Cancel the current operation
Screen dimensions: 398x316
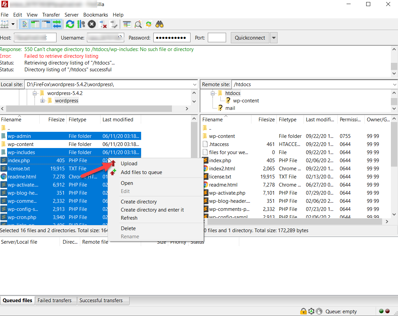click(x=92, y=24)
